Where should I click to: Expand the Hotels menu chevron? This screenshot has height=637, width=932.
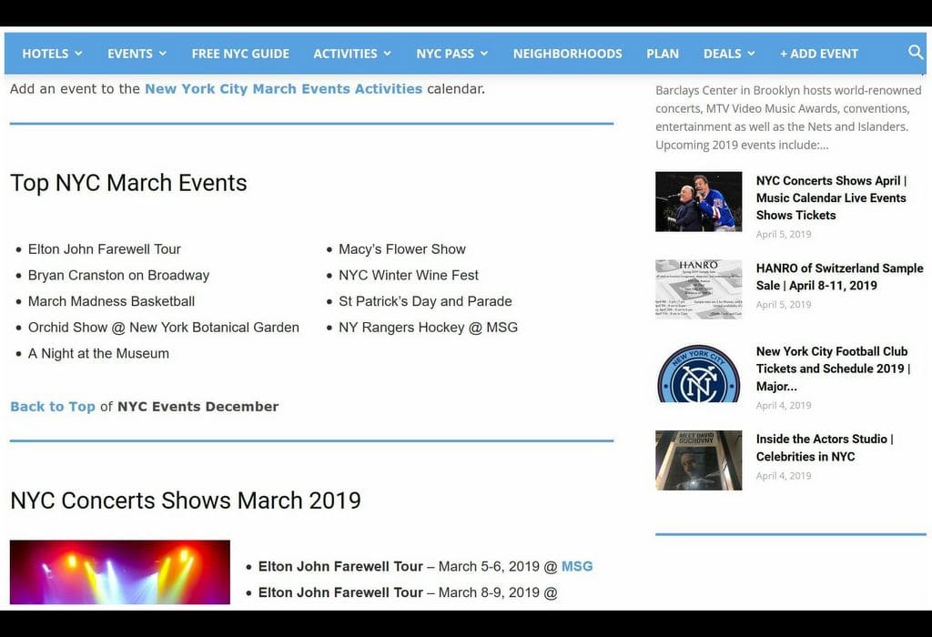(x=78, y=54)
